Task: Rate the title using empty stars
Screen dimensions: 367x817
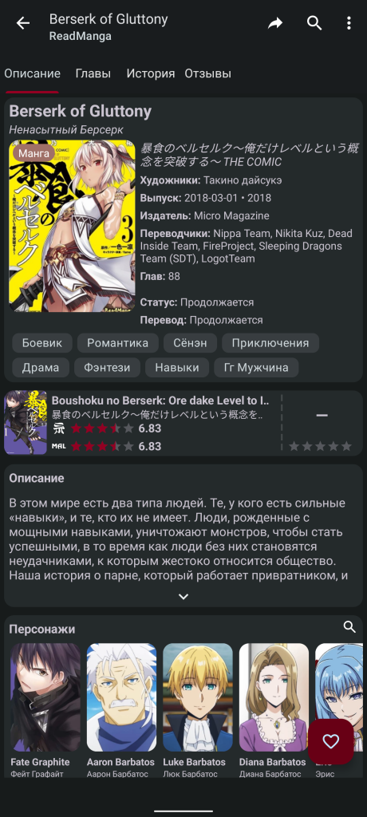Action: (321, 446)
